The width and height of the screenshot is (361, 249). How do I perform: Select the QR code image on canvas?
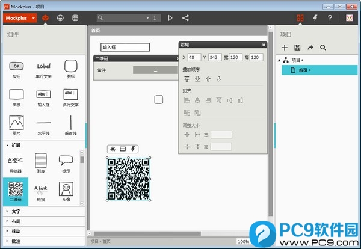tap(129, 179)
